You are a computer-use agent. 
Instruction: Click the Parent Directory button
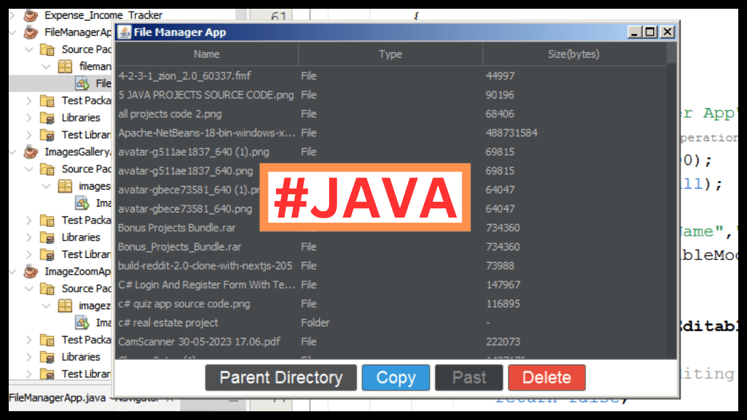pos(281,377)
